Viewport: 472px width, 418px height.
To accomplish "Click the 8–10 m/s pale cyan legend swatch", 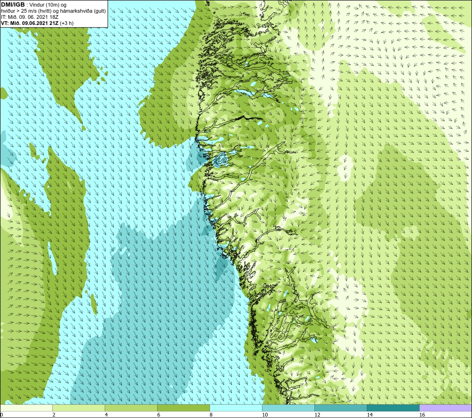I will (x=236, y=408).
